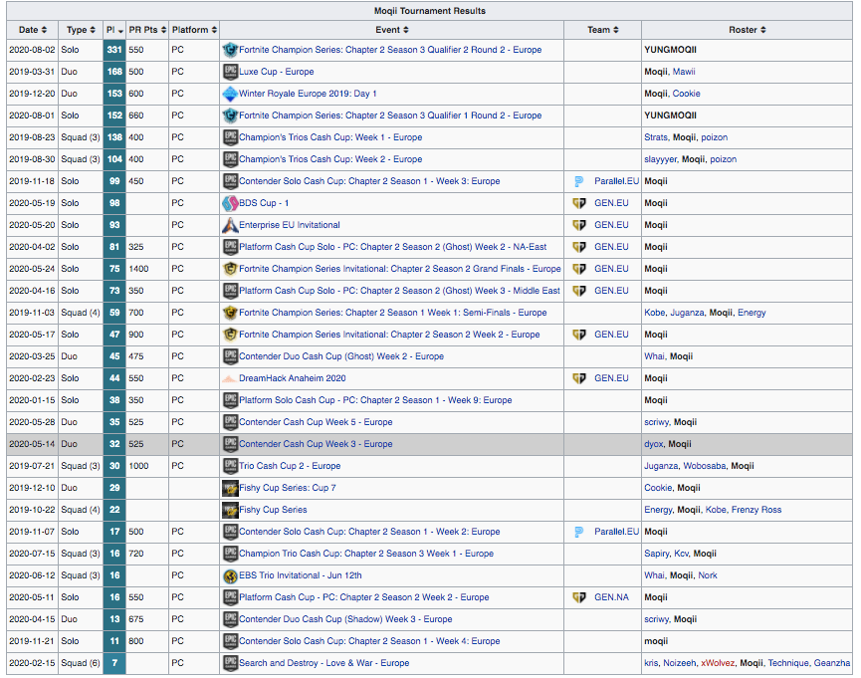Select PR Pts cell showing 1400
The width and height of the screenshot is (861, 678).
coord(147,269)
